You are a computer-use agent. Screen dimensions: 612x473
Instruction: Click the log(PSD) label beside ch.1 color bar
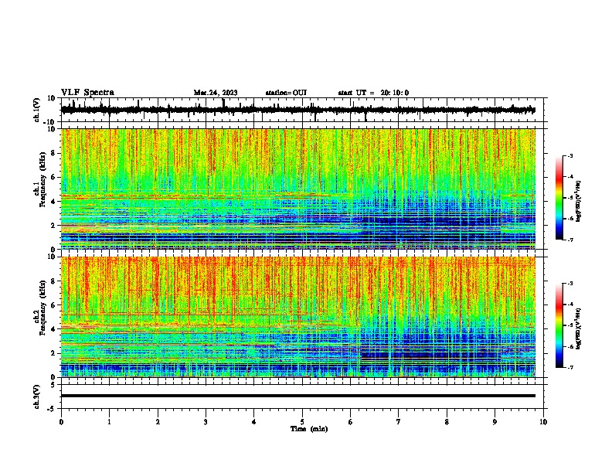point(579,201)
